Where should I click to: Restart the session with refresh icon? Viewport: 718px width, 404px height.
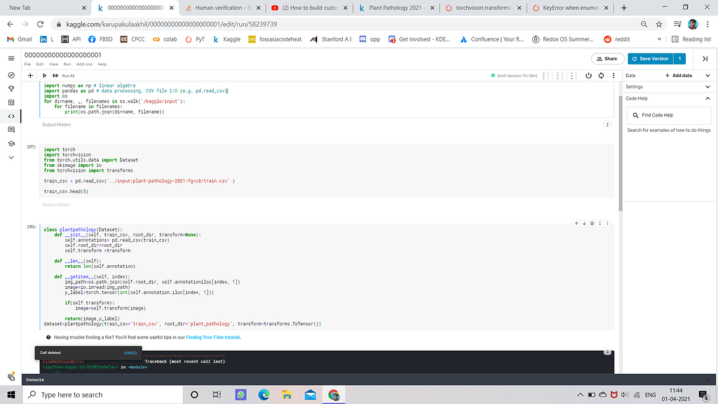point(600,75)
